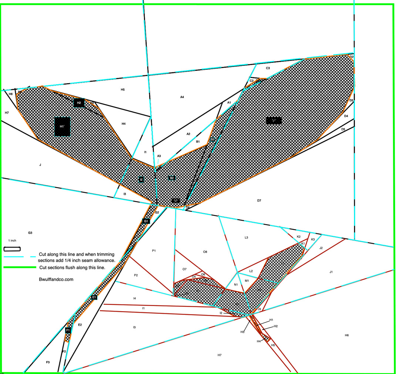Select section label C3 near top

(x=268, y=68)
